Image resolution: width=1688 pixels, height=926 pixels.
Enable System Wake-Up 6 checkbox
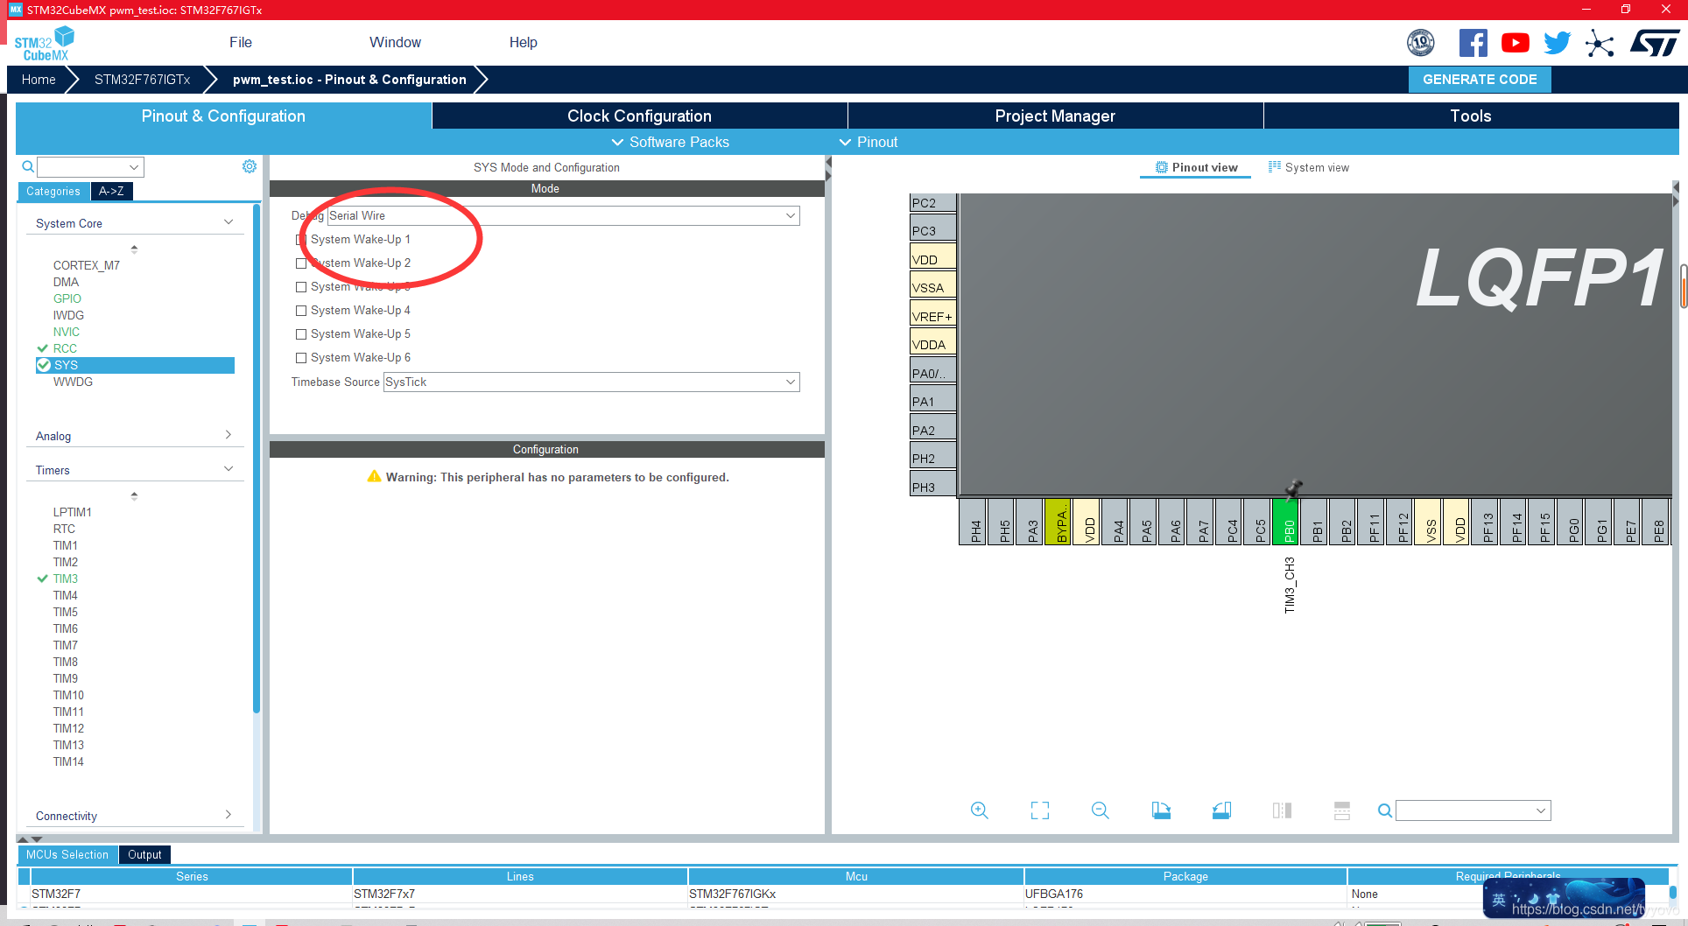coord(301,357)
